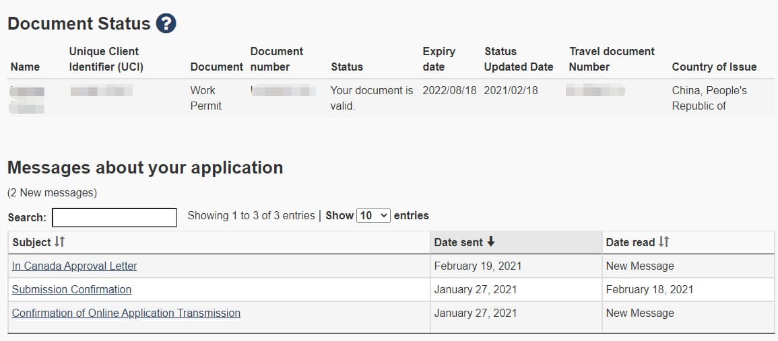Click the sort arrows beside Date read
778x341 pixels.
(663, 242)
